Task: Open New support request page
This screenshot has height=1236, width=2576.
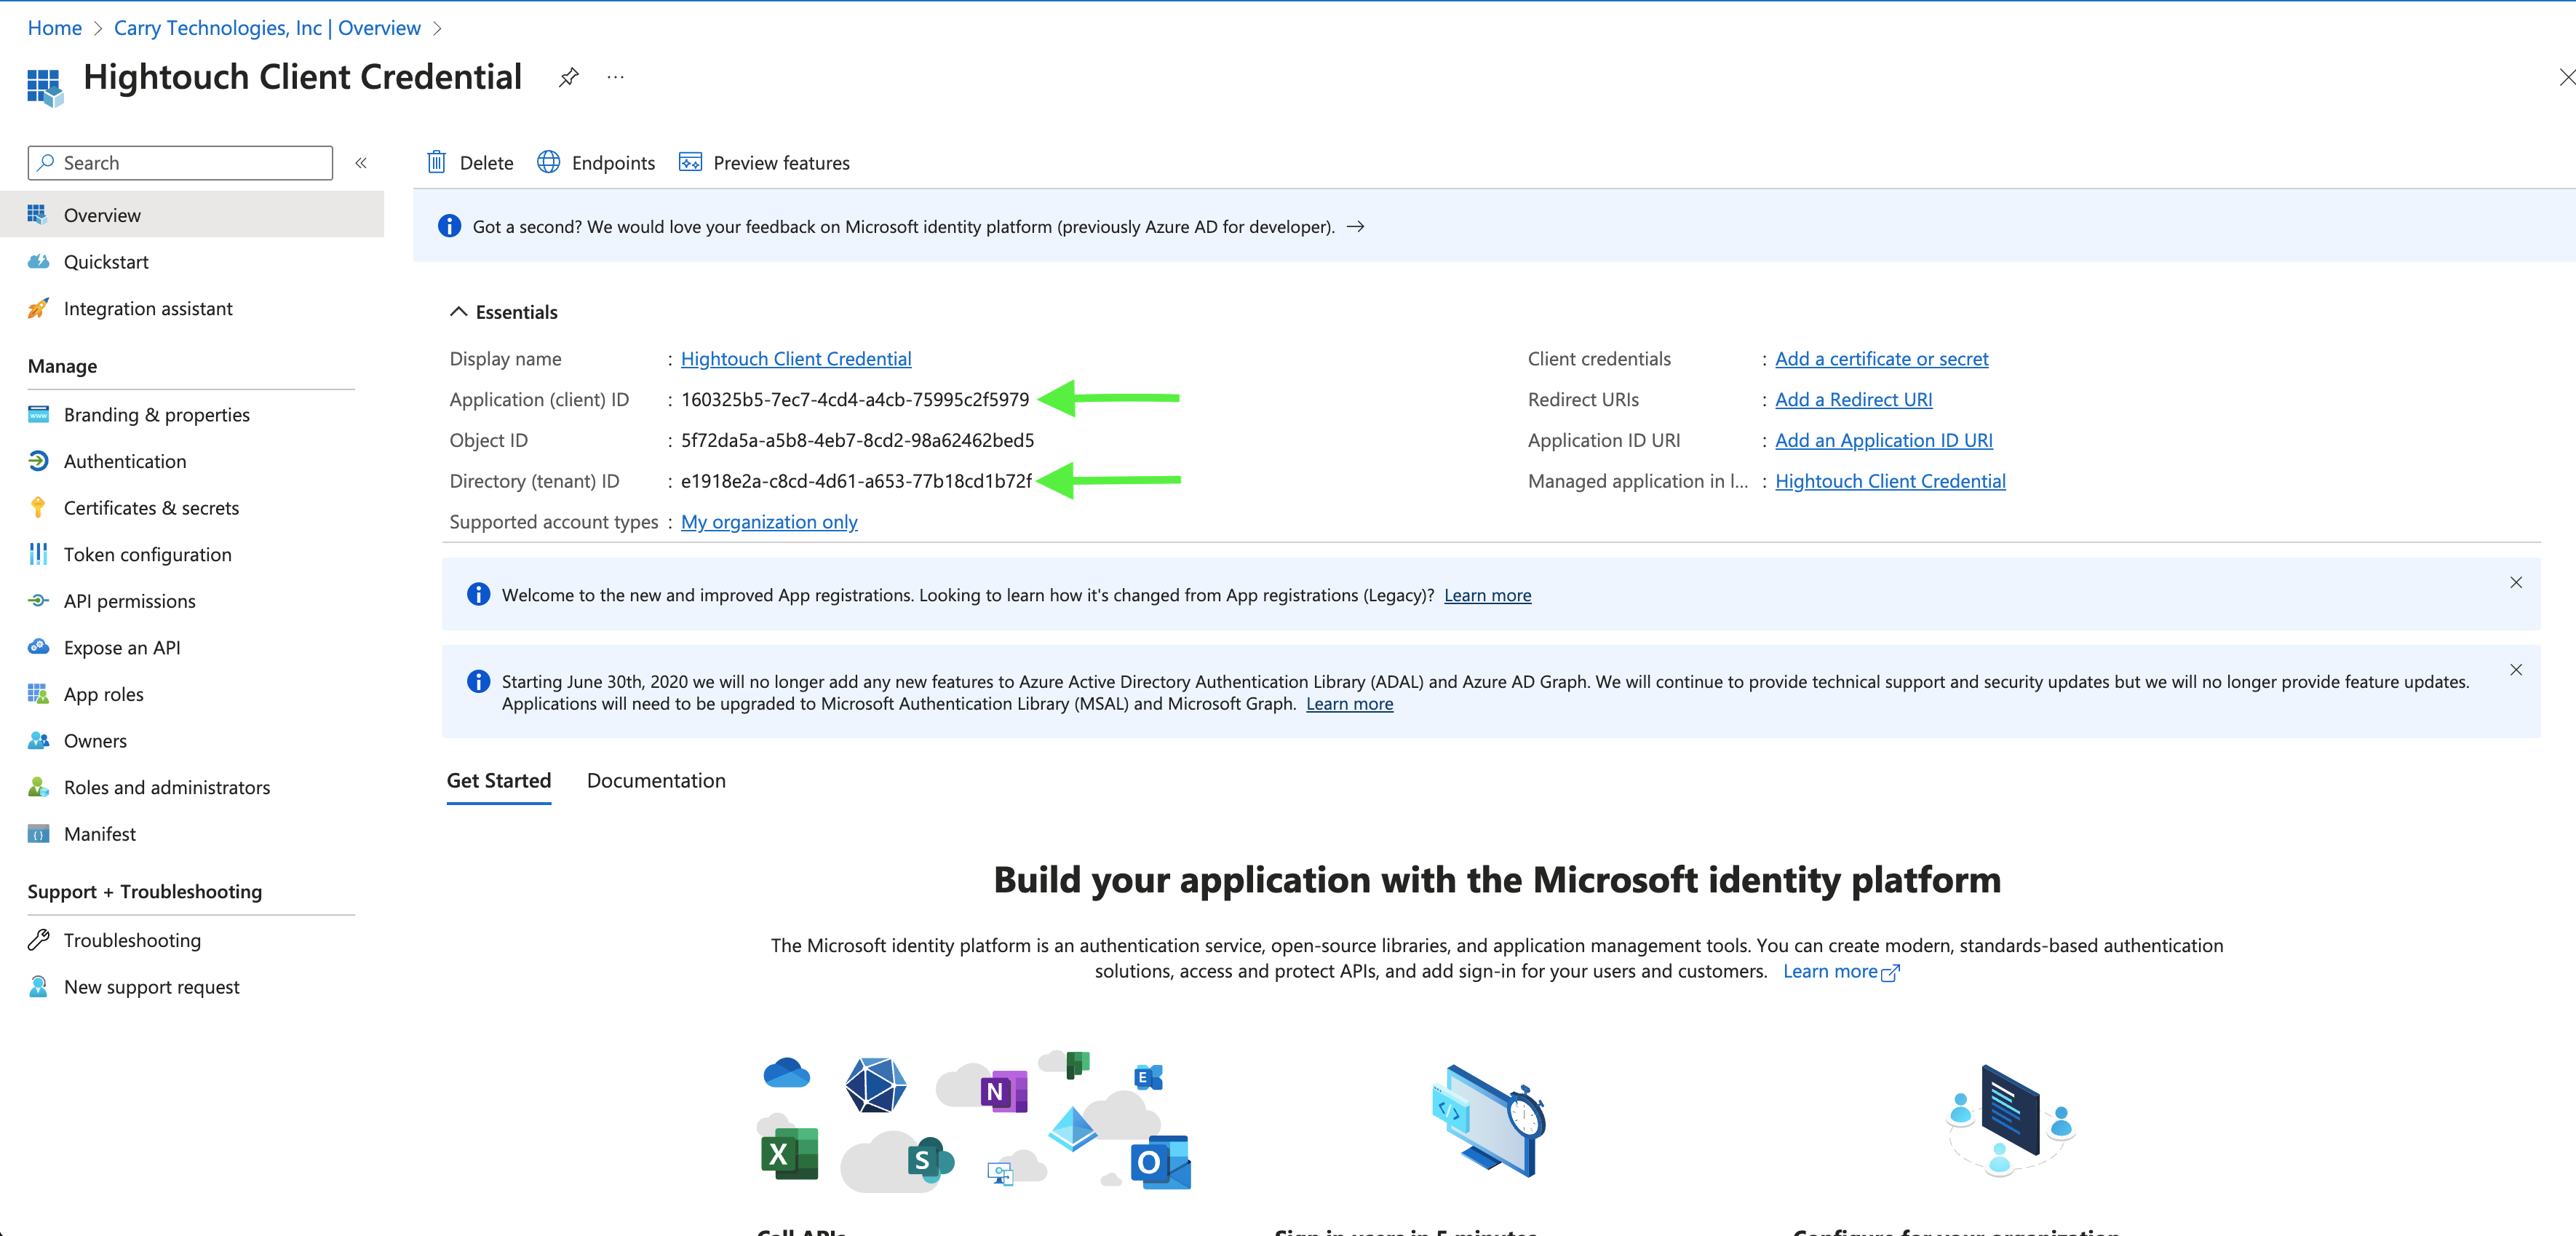Action: 192,986
